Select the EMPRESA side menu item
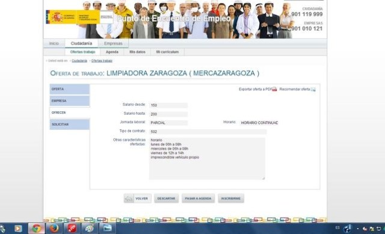Screen dimensions: 385x234 [70, 101]
